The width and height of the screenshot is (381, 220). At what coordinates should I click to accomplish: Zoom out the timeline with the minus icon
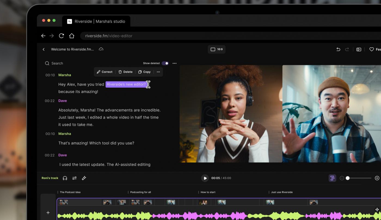pyautogui.click(x=342, y=178)
